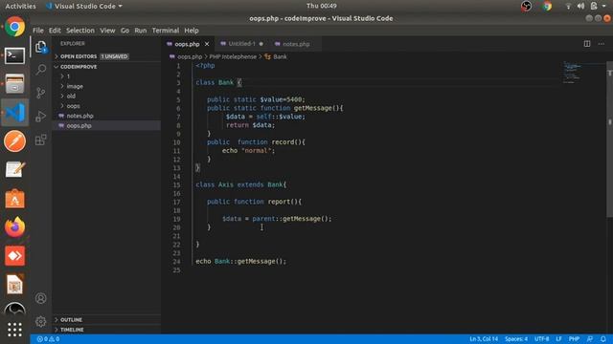This screenshot has width=613, height=344.
Task: Launch Terminal from the dock
Action: pos(15,55)
